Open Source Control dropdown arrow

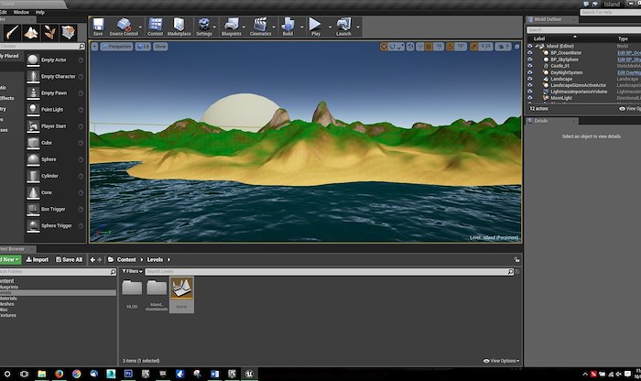(x=141, y=27)
